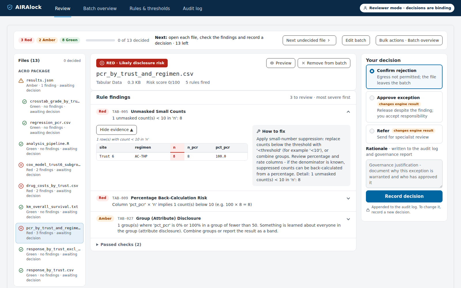Click green check icon beside response_by_trust_excl file
Image resolution: width=461 pixels, height=288 pixels.
(x=21, y=249)
